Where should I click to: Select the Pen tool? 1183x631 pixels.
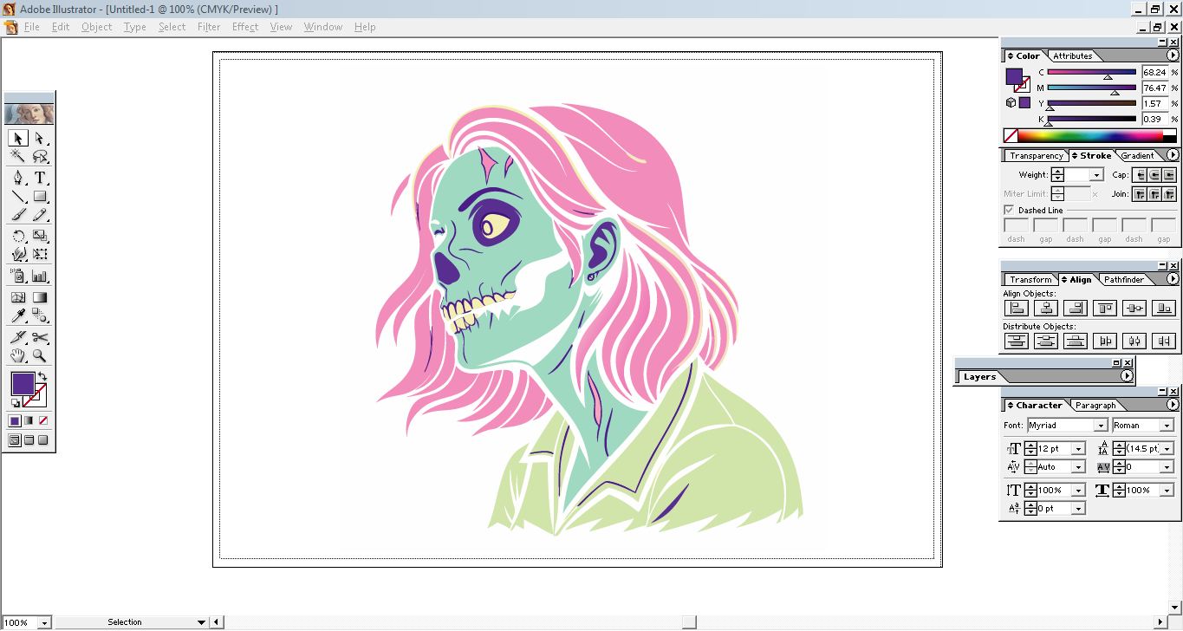click(x=17, y=178)
